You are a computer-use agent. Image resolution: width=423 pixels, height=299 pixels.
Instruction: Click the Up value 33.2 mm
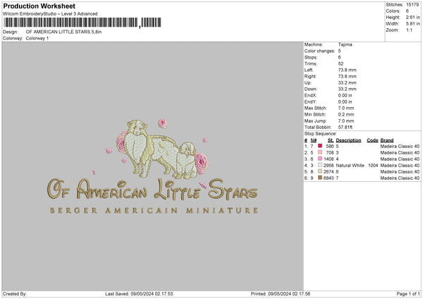coord(347,83)
